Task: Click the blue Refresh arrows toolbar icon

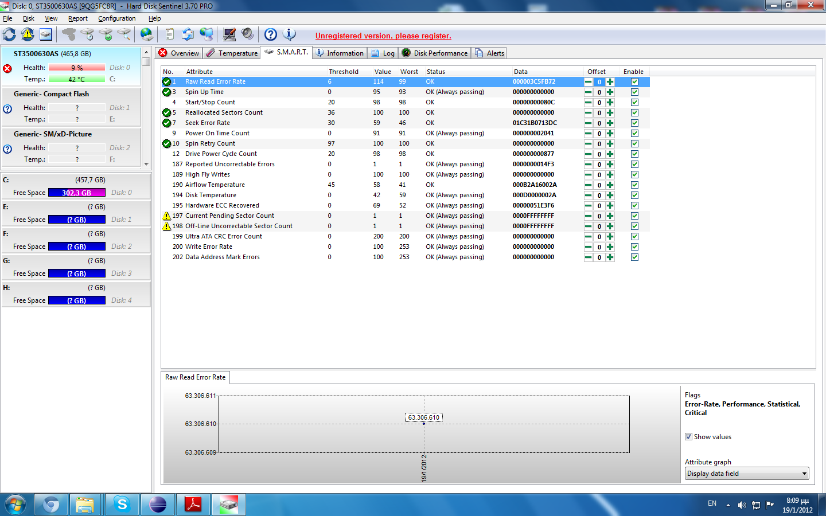Action: 9,34
